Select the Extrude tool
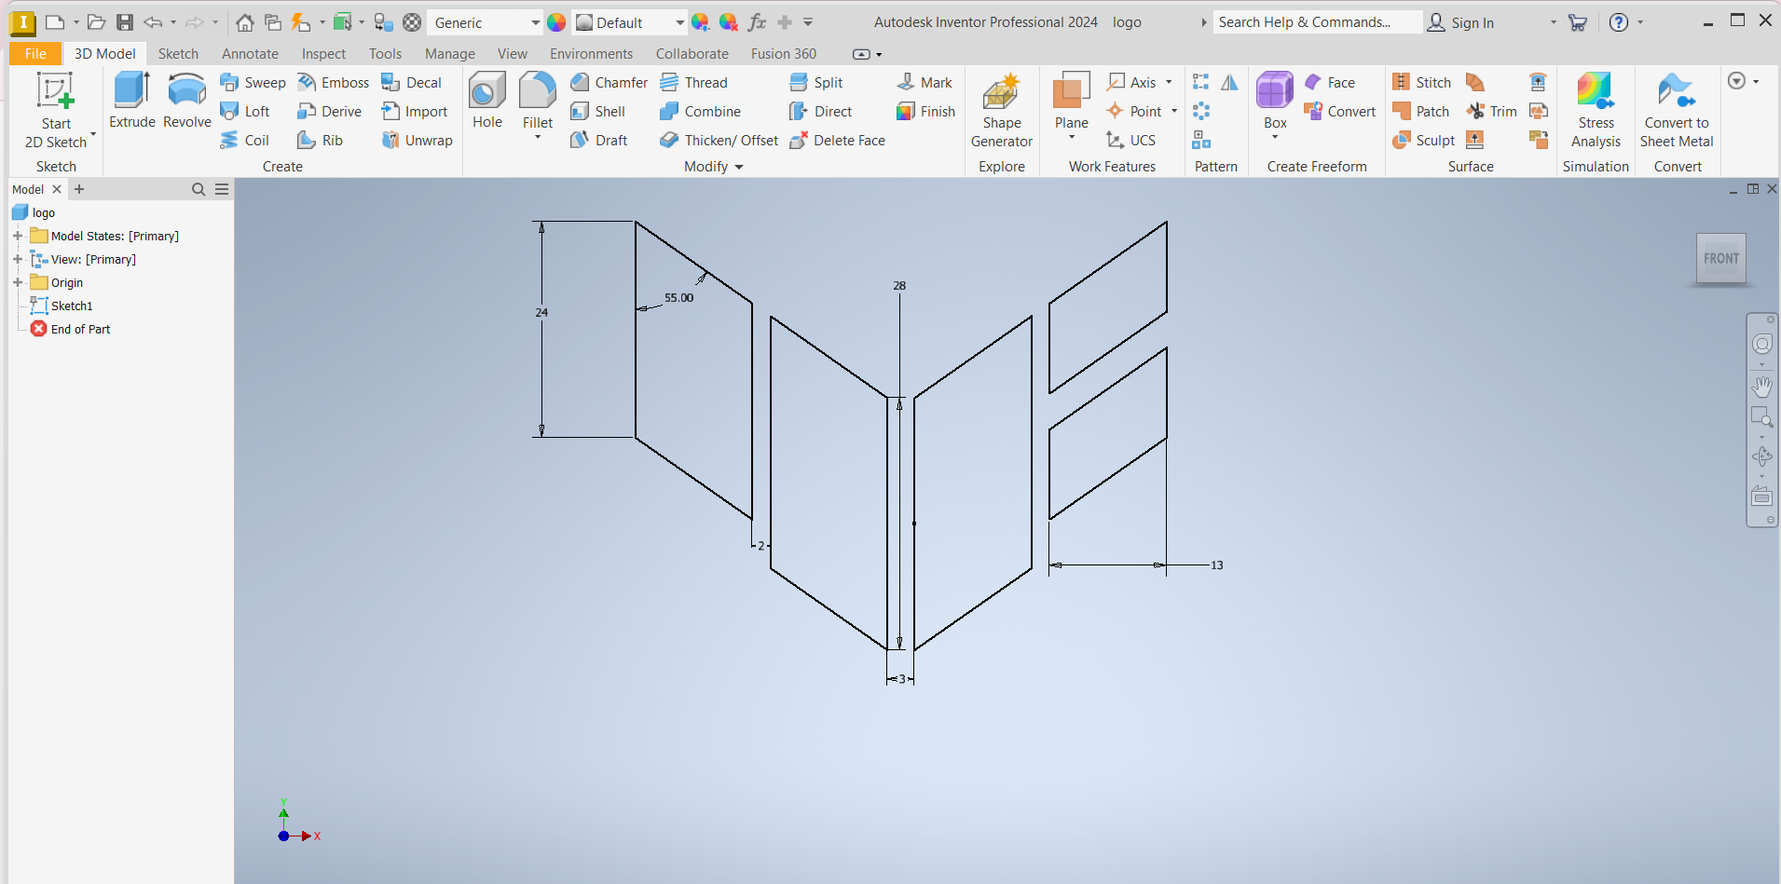 click(131, 100)
